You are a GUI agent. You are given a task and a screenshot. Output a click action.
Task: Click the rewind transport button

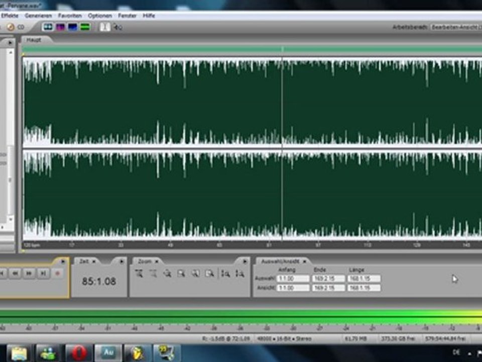tap(16, 273)
